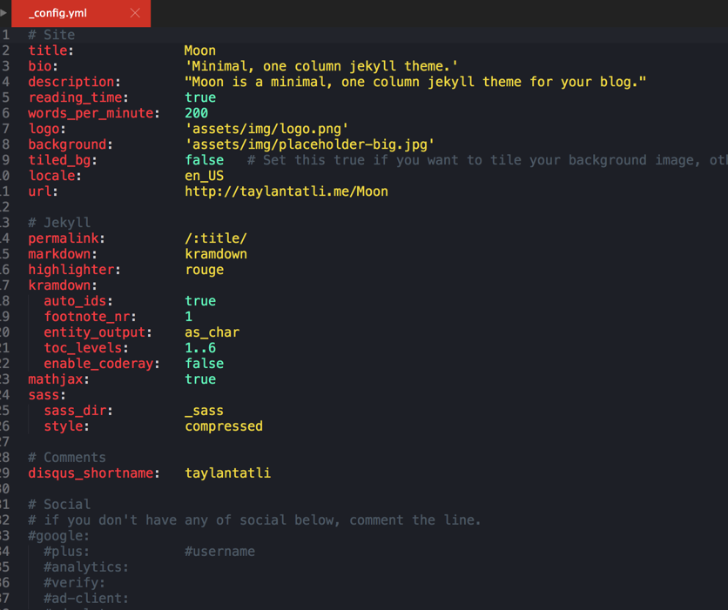Click the words_per_minute value 200
The width and height of the screenshot is (728, 610).
196,113
